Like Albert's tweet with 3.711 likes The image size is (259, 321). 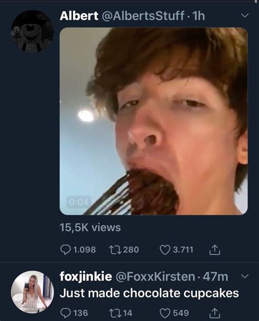point(165,250)
